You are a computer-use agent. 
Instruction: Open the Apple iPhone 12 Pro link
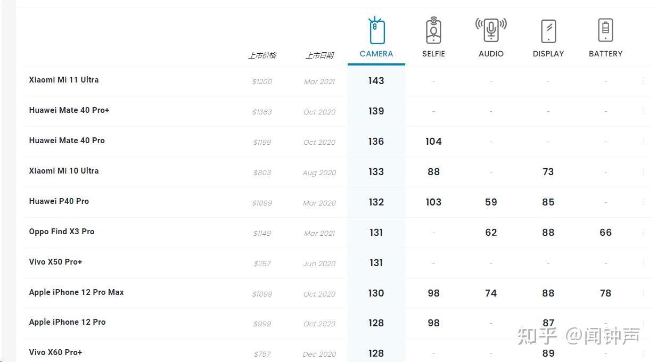point(67,322)
